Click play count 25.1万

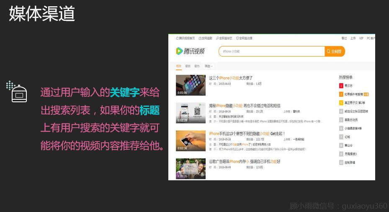pos(260,111)
